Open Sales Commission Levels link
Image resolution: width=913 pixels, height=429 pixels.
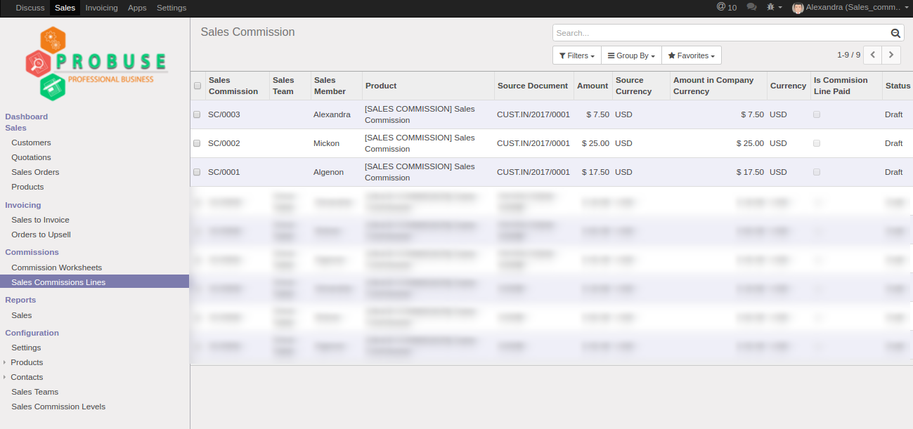[x=58, y=407]
